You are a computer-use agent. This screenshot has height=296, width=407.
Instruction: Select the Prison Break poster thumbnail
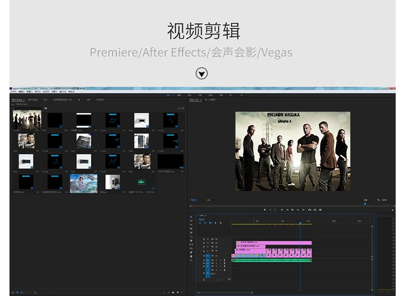27,120
